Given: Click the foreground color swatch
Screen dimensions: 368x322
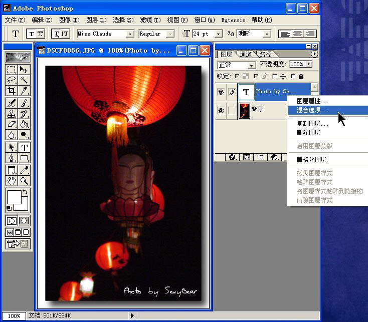Looking at the screenshot, I should click(x=14, y=197).
